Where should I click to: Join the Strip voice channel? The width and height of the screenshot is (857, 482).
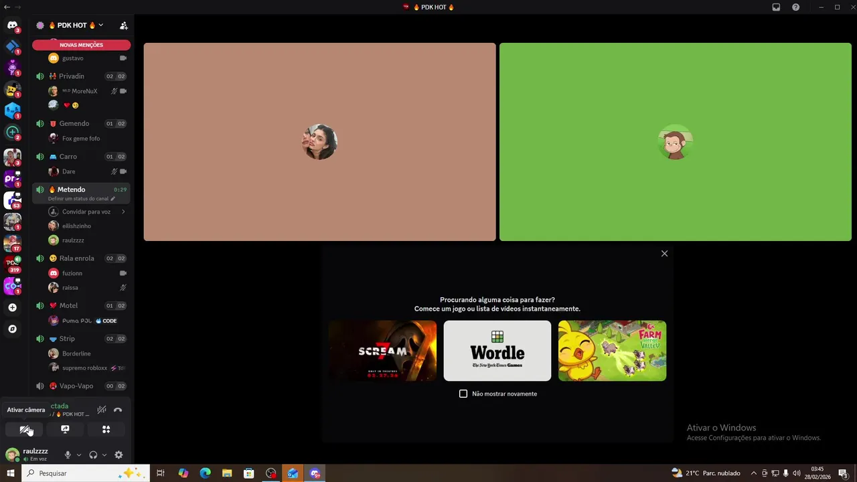81,339
